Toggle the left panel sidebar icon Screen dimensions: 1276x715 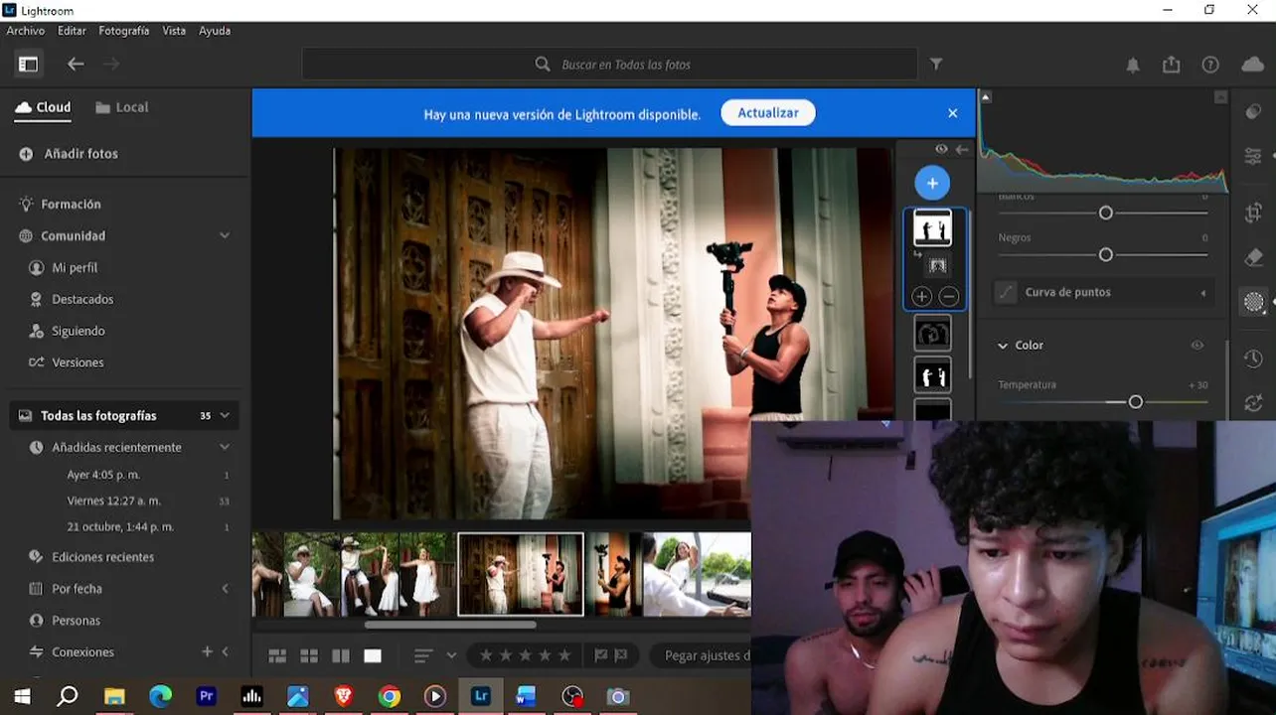pos(28,64)
